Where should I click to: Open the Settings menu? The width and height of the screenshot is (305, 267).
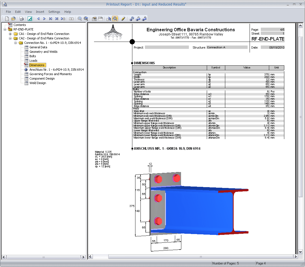[54, 12]
